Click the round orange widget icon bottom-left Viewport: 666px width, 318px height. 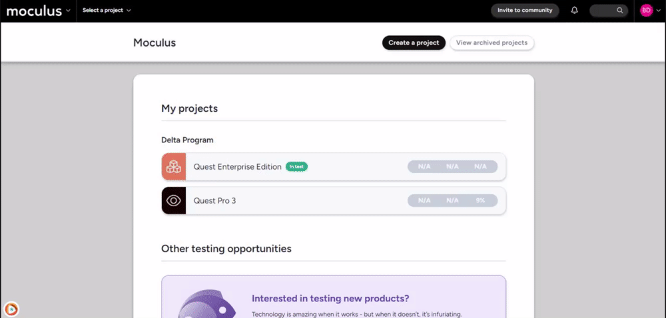point(11,309)
